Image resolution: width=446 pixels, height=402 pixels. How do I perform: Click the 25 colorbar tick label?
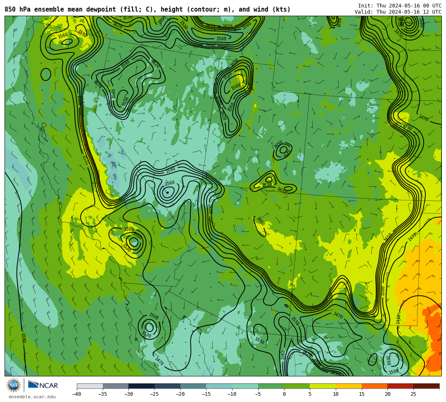coord(413,394)
